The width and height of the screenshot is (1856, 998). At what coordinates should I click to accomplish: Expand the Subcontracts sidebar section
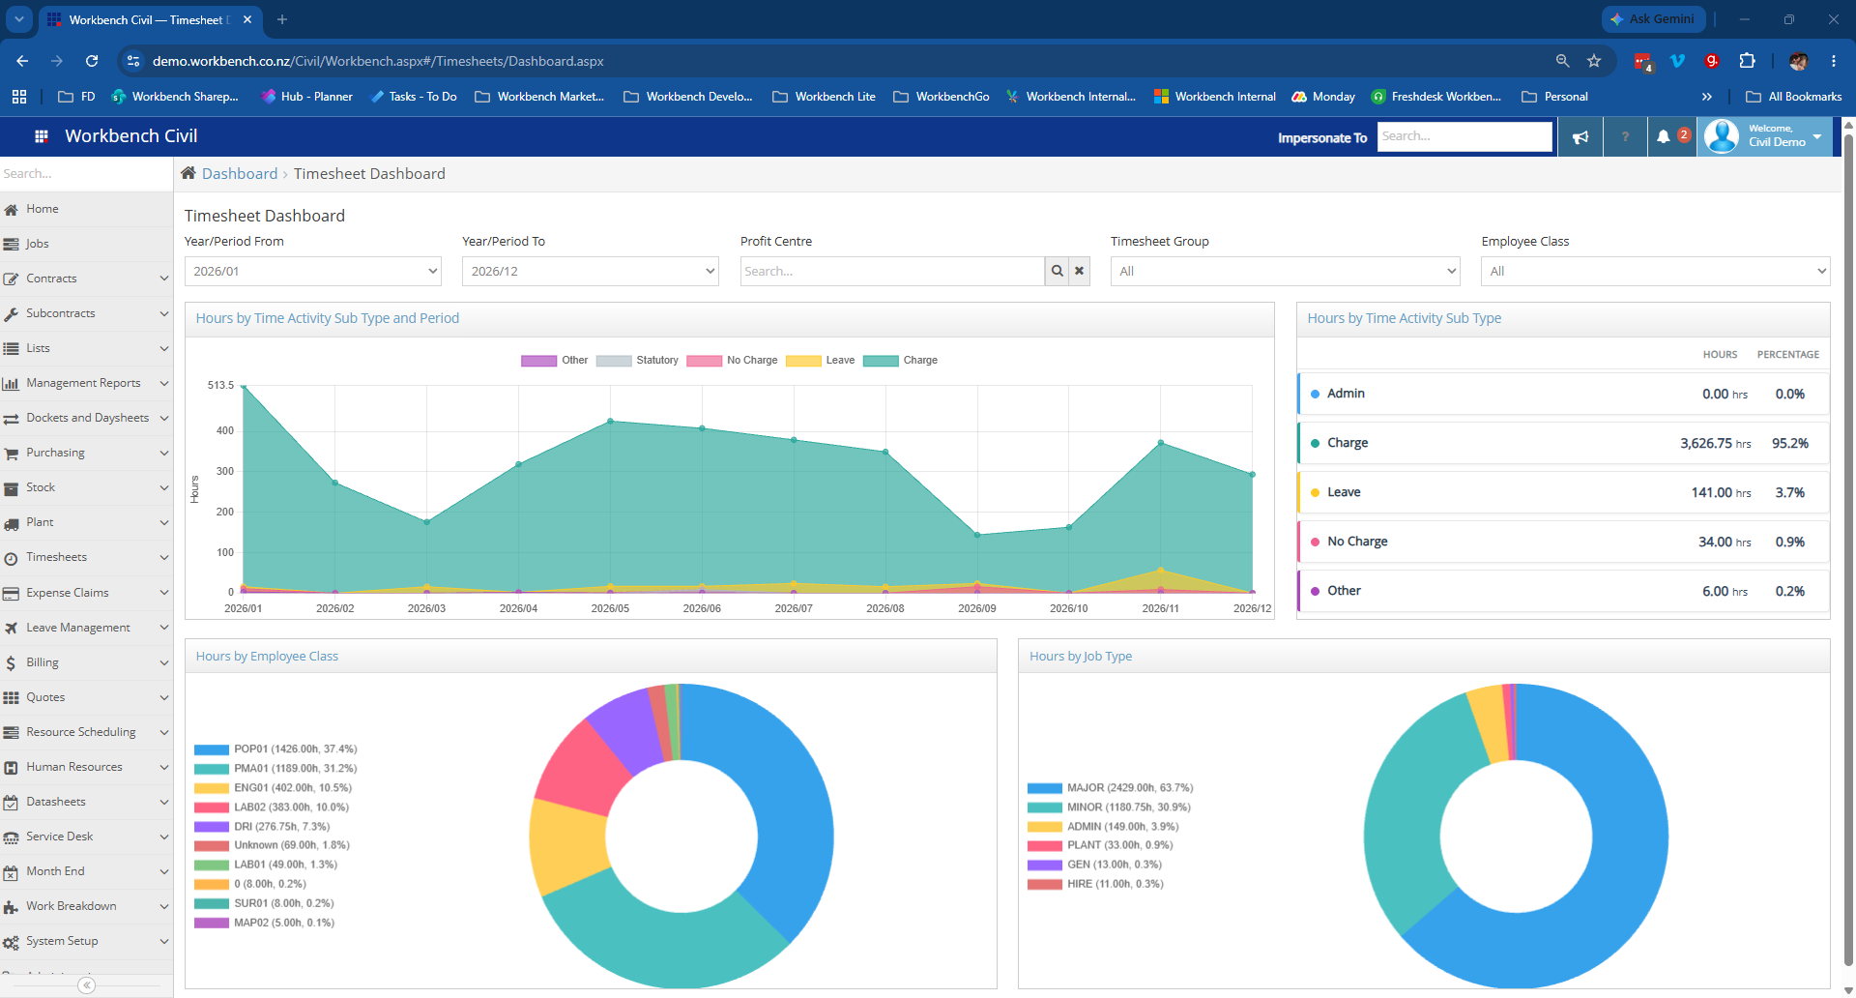pos(87,313)
